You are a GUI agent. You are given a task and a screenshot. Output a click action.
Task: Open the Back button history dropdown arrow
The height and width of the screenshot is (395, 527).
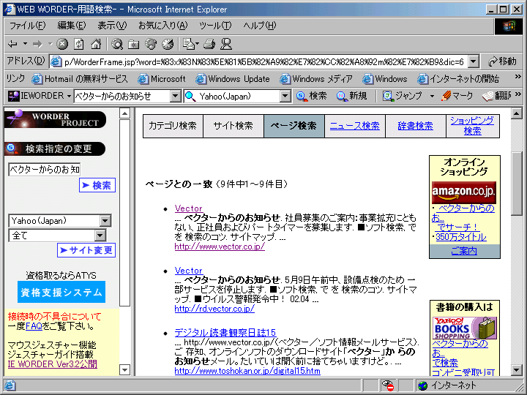25,44
